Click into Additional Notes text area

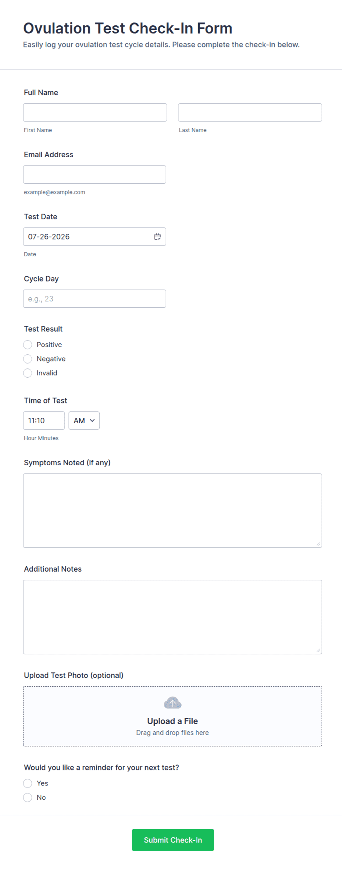[x=172, y=617]
